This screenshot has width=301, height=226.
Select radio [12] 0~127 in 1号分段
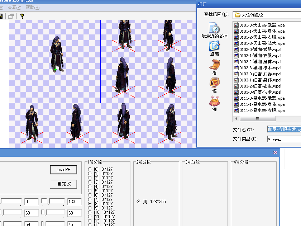pos(90,221)
